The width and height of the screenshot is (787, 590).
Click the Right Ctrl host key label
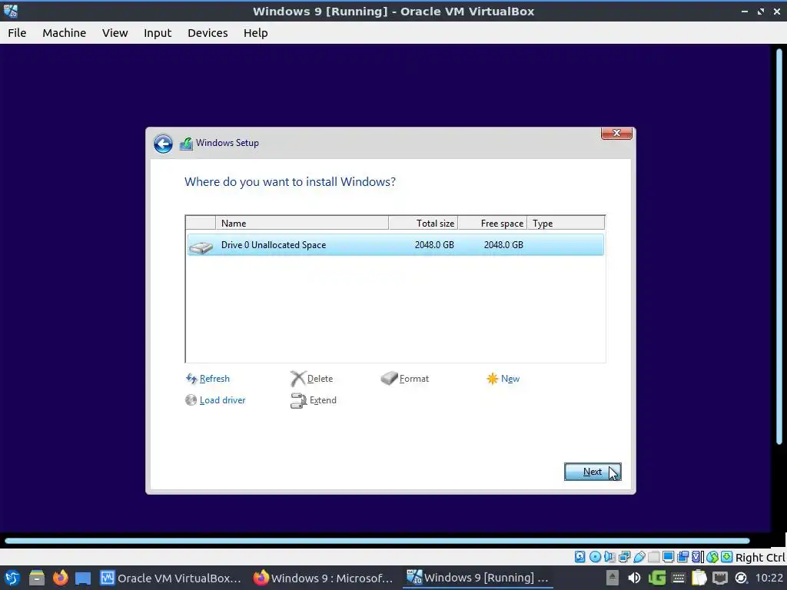pyautogui.click(x=760, y=558)
